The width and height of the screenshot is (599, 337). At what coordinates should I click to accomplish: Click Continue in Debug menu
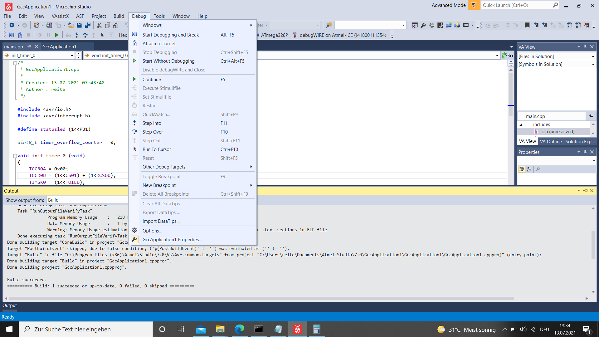pyautogui.click(x=197, y=79)
